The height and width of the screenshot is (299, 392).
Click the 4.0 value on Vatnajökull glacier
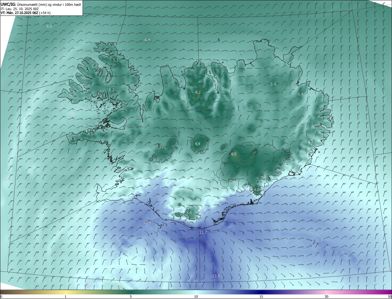pyautogui.click(x=234, y=154)
